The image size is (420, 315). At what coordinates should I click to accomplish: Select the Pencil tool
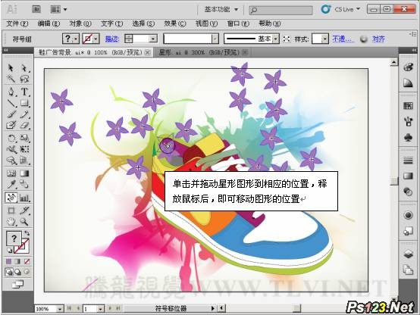[x=24, y=114]
